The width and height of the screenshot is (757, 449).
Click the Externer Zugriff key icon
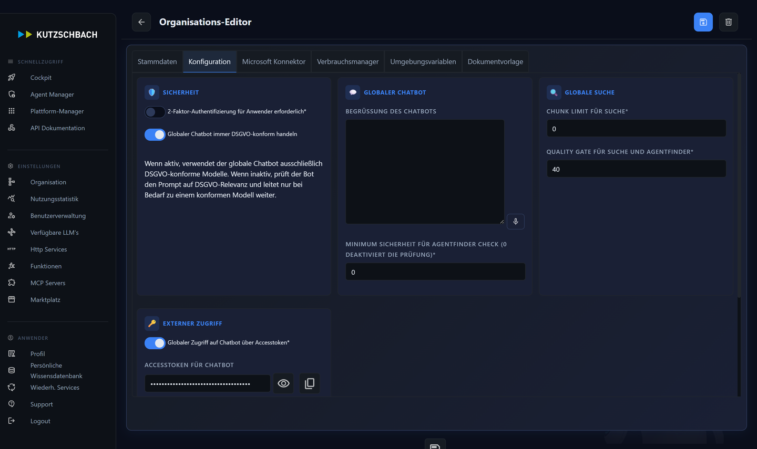pyautogui.click(x=152, y=323)
